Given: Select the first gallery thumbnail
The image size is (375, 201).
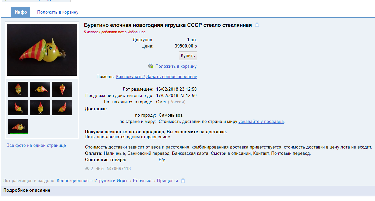Looking at the screenshot, I should (18, 89).
